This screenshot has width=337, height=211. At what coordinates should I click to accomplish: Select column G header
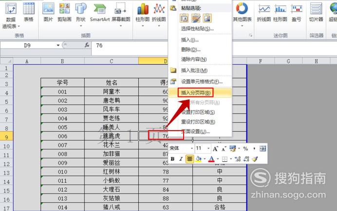click(x=288, y=61)
